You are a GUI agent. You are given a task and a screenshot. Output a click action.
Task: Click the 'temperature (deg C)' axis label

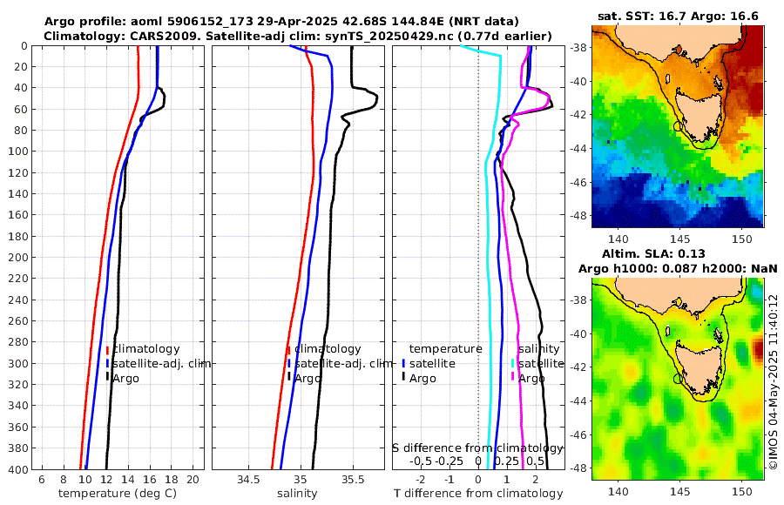(x=118, y=494)
